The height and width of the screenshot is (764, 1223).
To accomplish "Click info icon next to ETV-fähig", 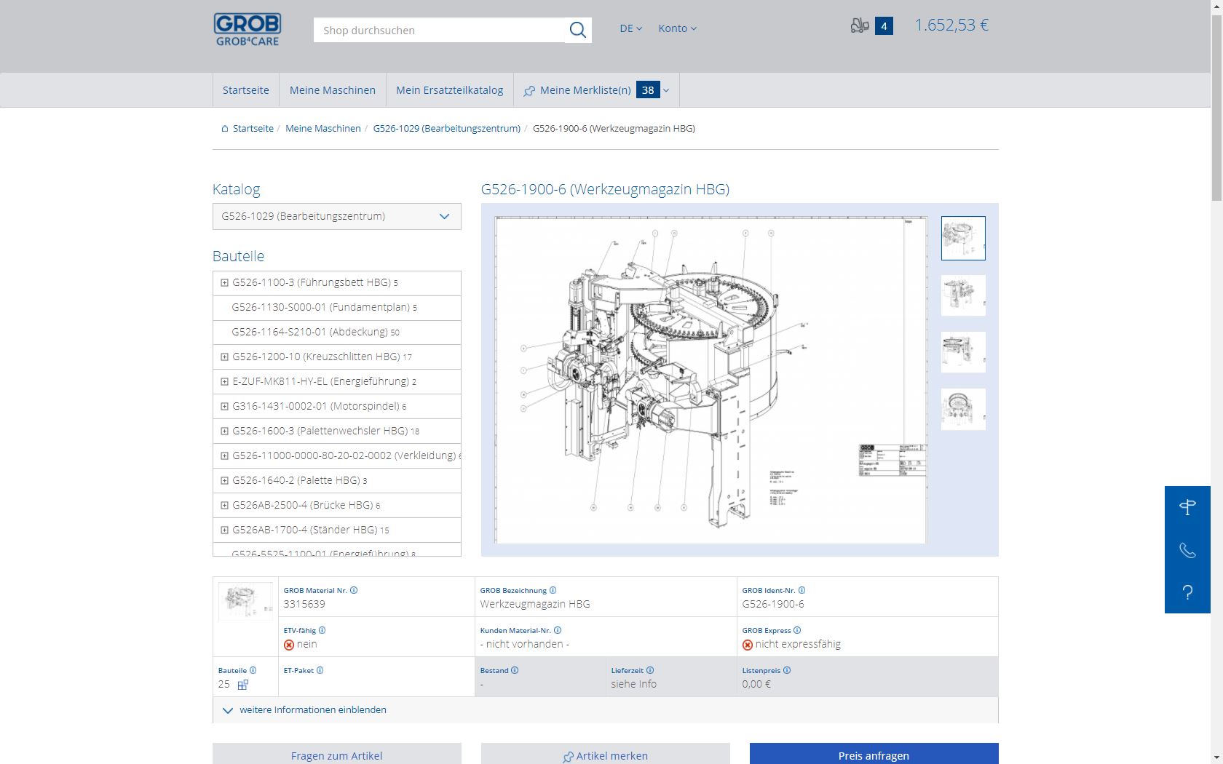I will [322, 630].
